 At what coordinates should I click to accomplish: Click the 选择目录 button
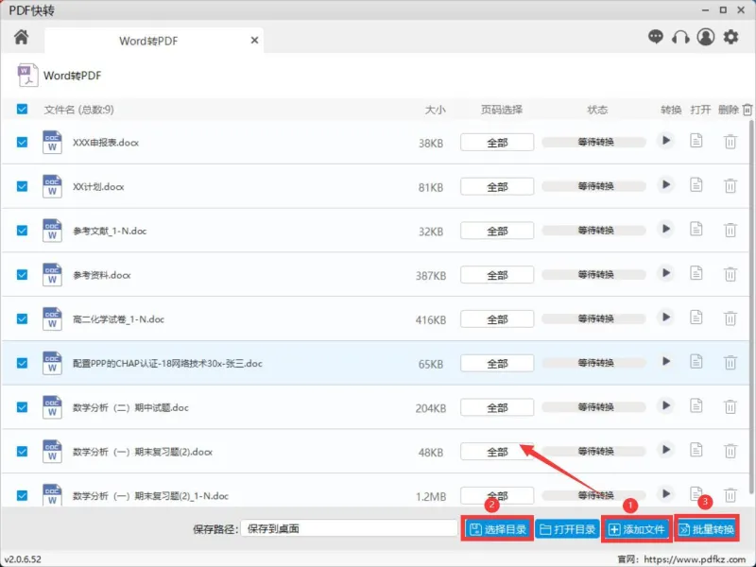coord(498,529)
